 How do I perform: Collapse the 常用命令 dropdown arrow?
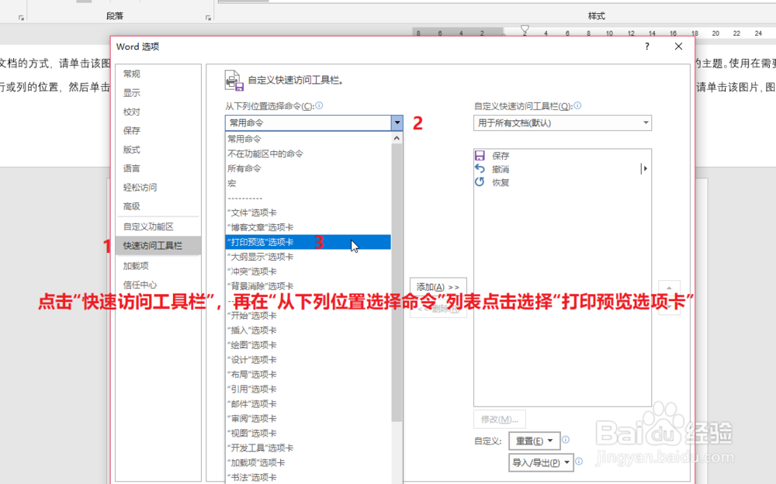click(397, 123)
